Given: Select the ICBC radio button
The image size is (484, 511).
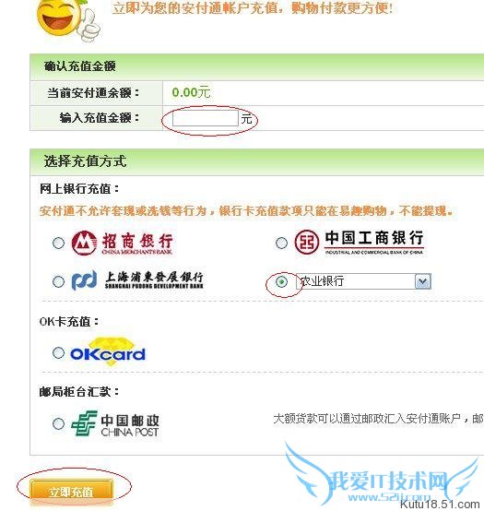Looking at the screenshot, I should click(281, 243).
